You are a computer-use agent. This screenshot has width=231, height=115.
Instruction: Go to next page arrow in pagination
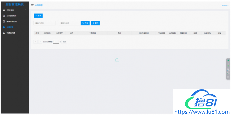tap(40, 42)
